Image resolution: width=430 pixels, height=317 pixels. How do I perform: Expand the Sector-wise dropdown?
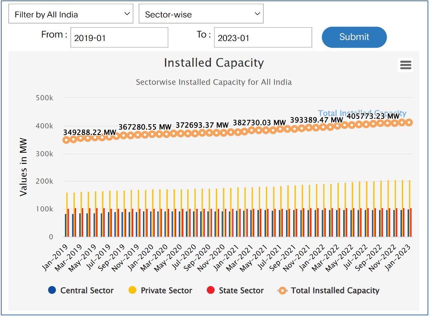[x=201, y=14]
